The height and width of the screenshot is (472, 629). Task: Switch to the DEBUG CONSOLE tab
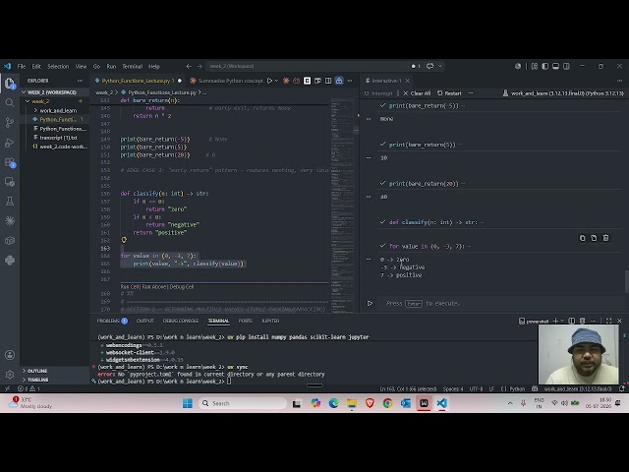[x=181, y=321]
